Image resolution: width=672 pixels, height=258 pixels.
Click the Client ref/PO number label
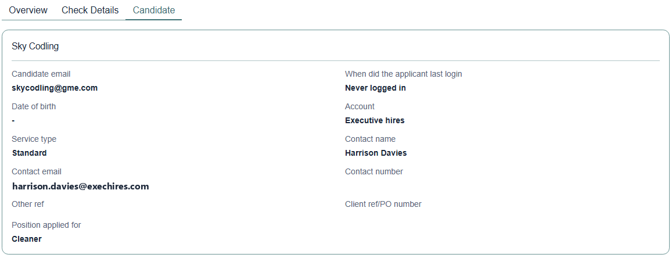click(383, 204)
